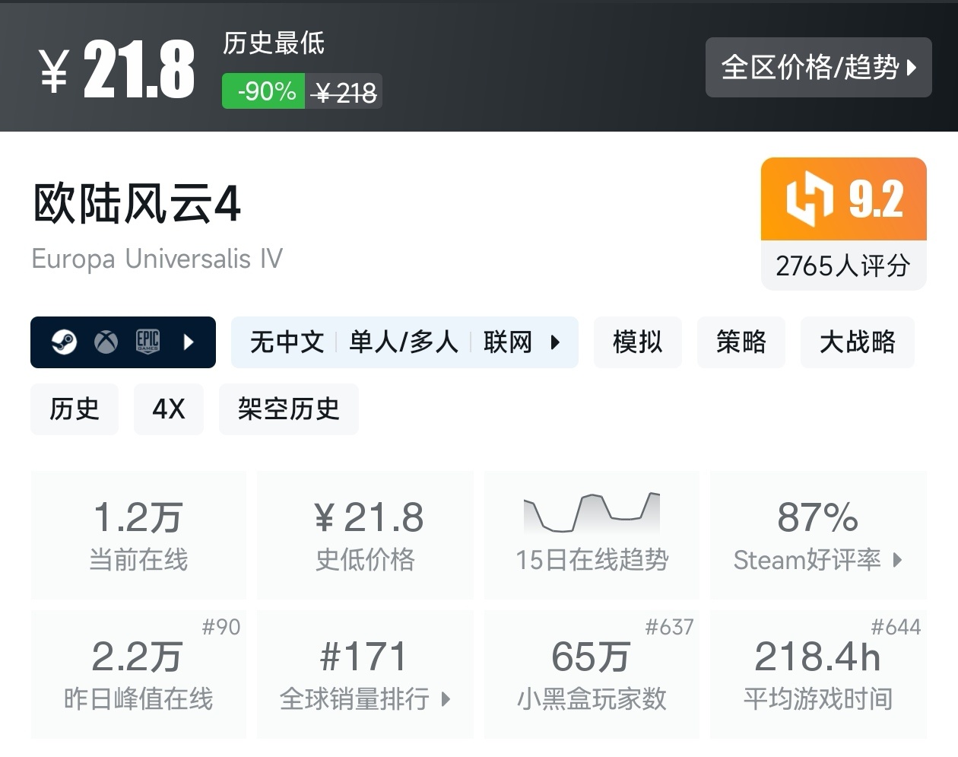
Task: Select the 单人/多人 label
Action: point(404,342)
